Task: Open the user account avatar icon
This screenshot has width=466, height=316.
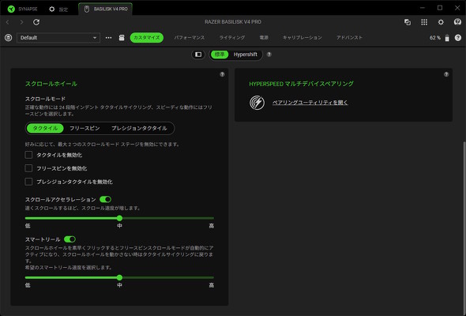Action: coord(457,21)
